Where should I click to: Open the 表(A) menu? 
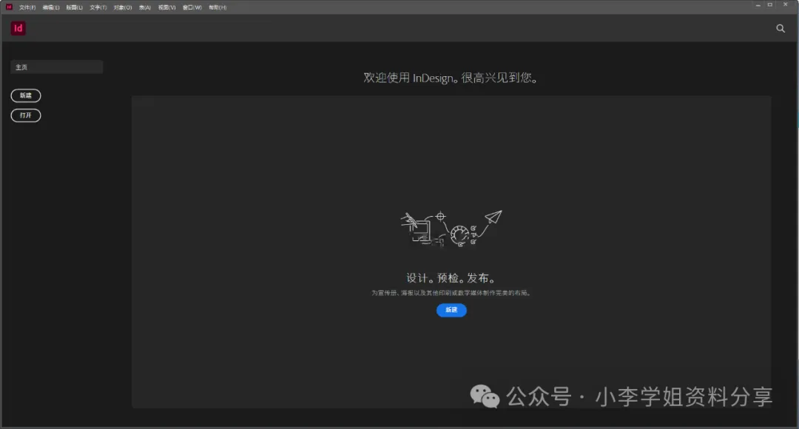[x=145, y=7]
